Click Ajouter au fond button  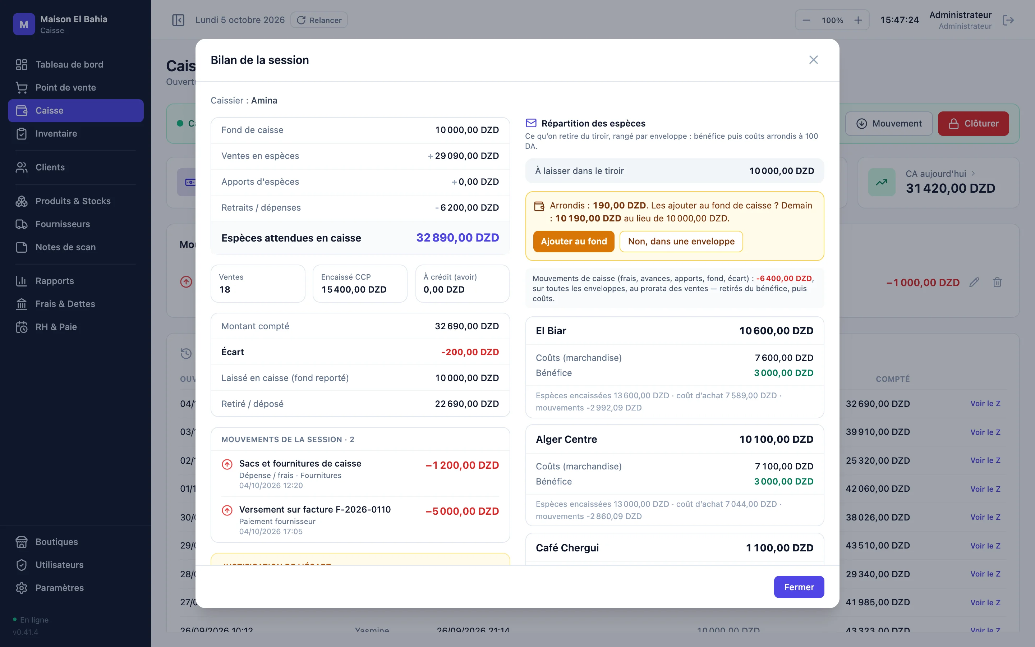click(574, 241)
